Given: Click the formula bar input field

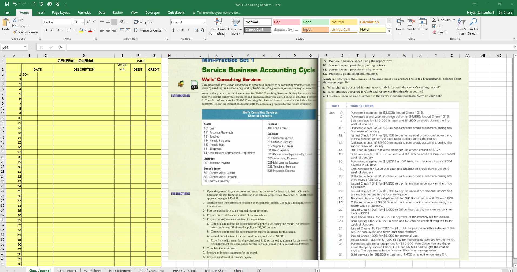Looking at the screenshot, I should coord(289,47).
